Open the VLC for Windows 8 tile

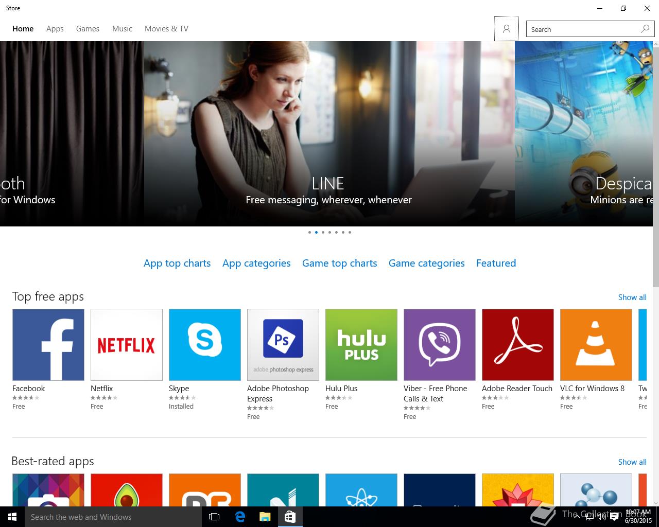(596, 345)
